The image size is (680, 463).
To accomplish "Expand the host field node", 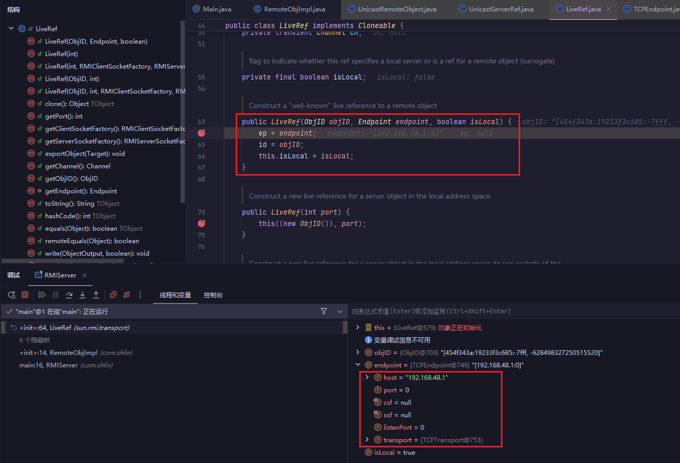I will point(366,377).
